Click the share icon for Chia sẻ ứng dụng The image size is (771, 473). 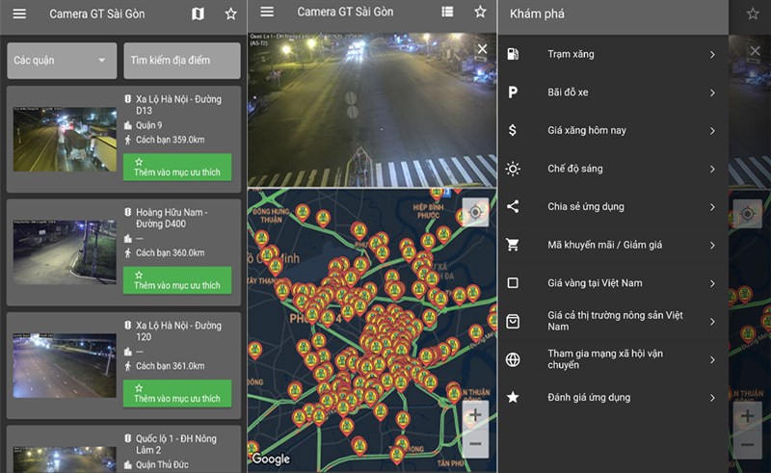click(x=513, y=206)
